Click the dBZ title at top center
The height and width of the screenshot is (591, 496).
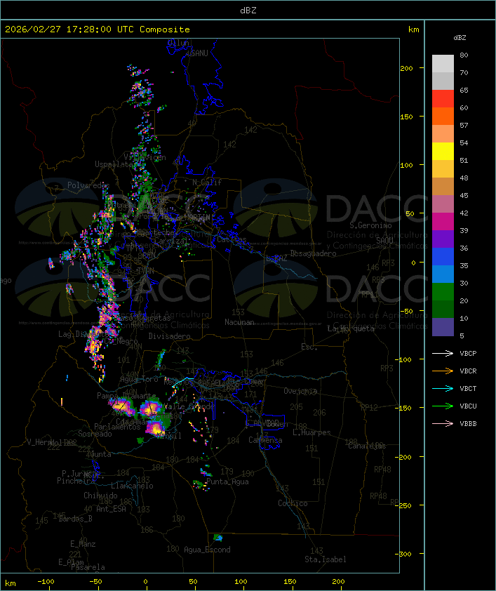click(248, 10)
